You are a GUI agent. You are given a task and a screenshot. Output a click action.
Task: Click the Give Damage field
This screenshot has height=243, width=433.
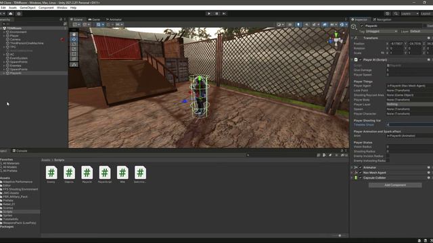[x=409, y=70]
